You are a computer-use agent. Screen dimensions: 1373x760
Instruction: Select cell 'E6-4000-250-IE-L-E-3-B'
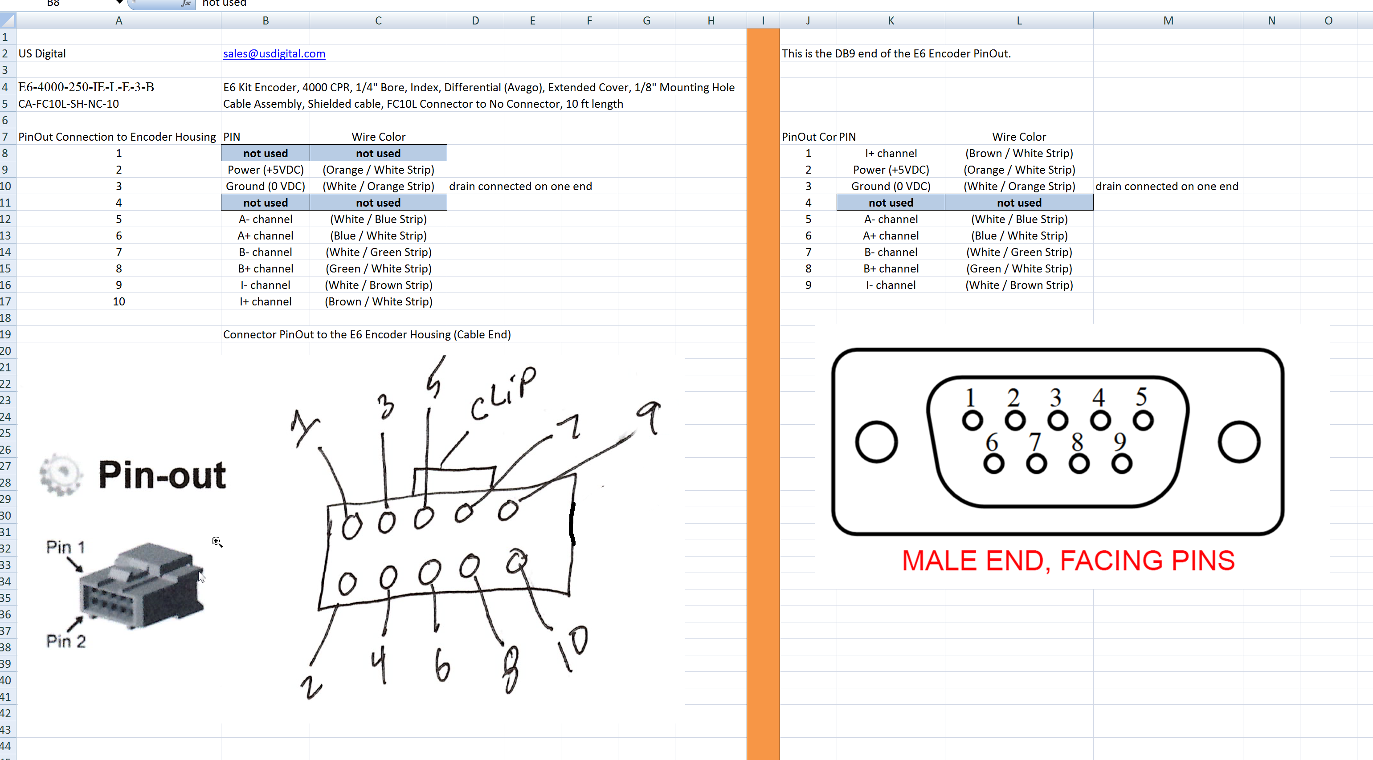[x=119, y=87]
